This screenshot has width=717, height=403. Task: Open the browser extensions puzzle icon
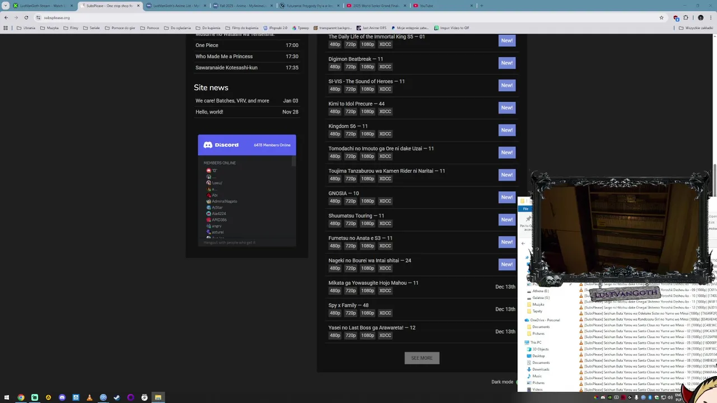[686, 17]
